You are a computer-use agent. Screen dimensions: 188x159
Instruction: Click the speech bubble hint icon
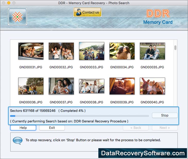coord(18,140)
